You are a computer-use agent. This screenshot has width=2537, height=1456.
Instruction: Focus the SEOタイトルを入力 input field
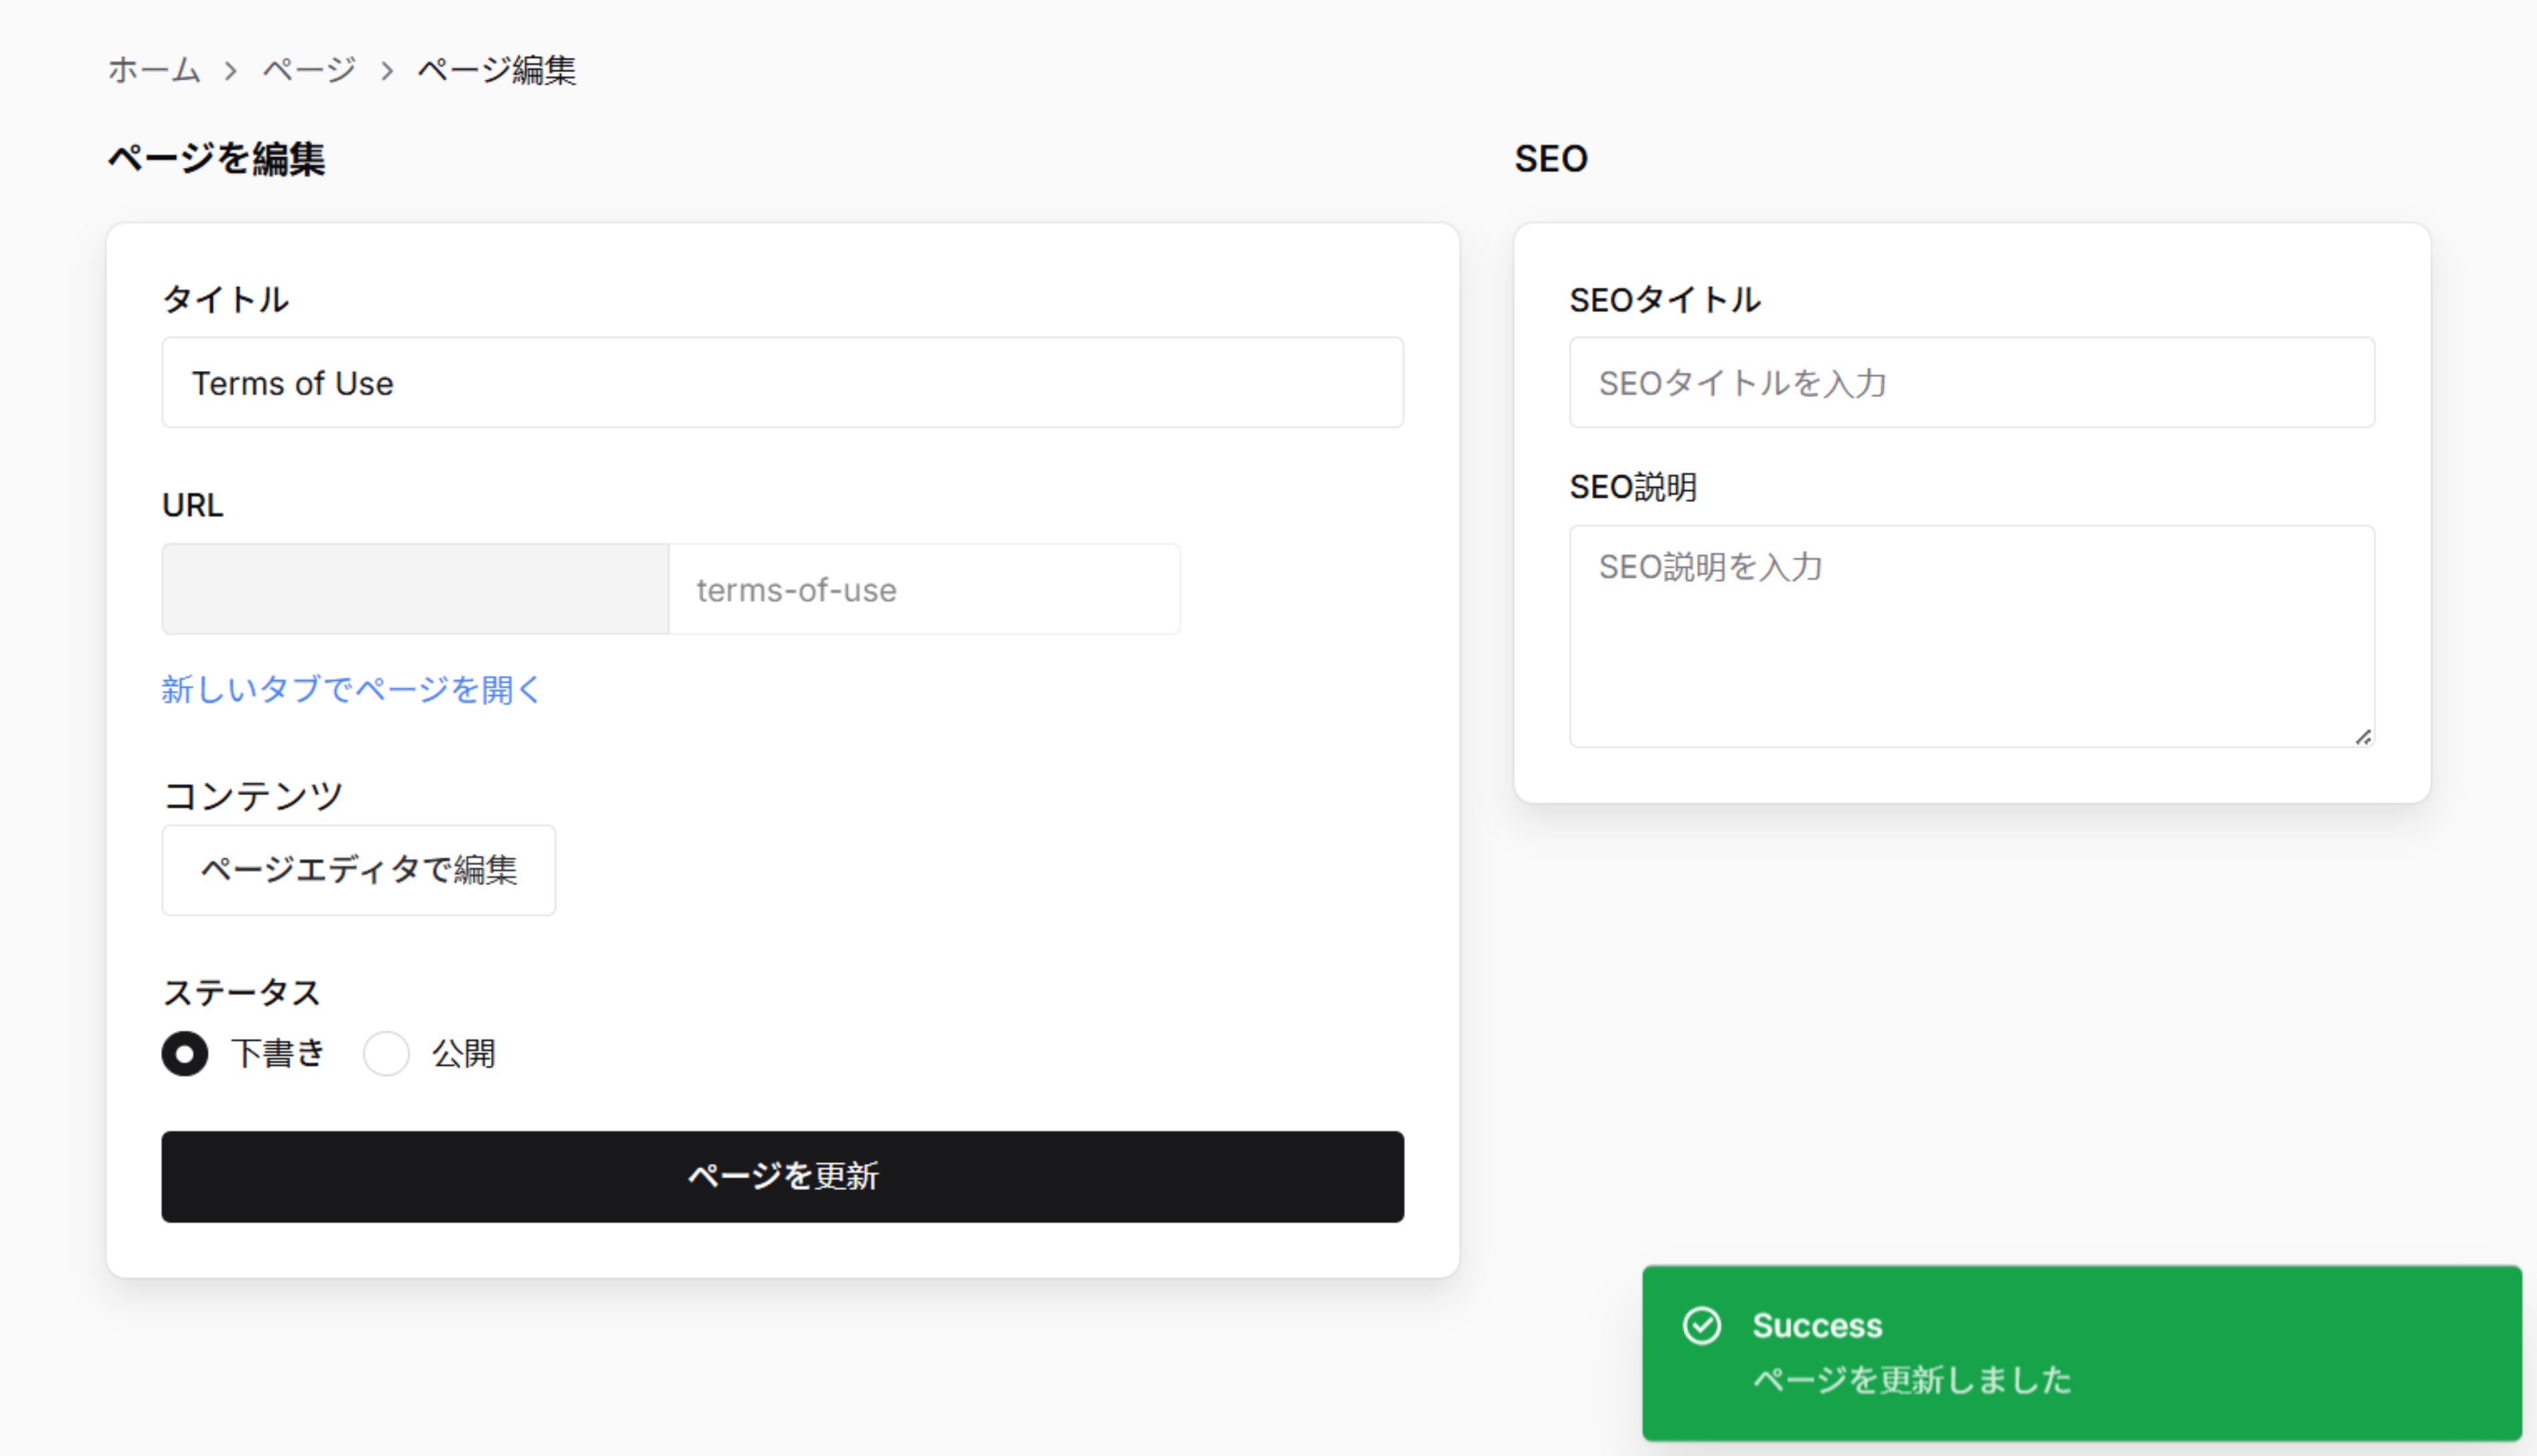[x=1971, y=382]
